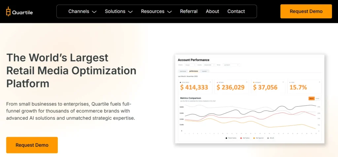Select the orange Metrics toggle button

312,98
